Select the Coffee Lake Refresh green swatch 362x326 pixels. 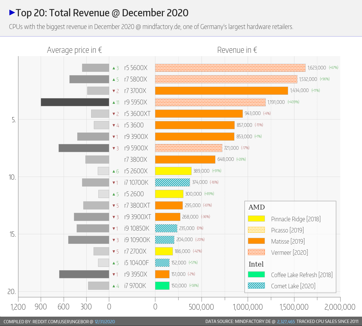tap(256, 274)
